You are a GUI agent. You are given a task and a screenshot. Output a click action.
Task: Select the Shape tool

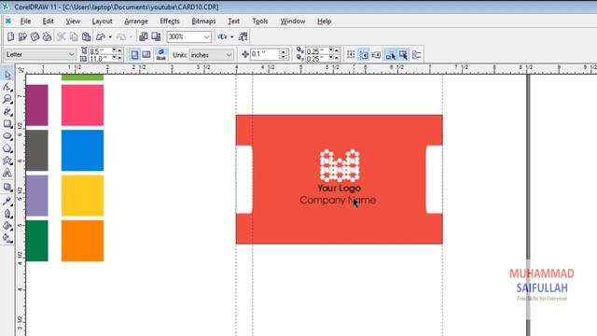[7, 87]
